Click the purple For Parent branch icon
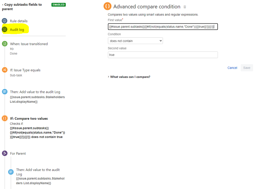Screen dimensions: 257x189 click(x=5, y=153)
